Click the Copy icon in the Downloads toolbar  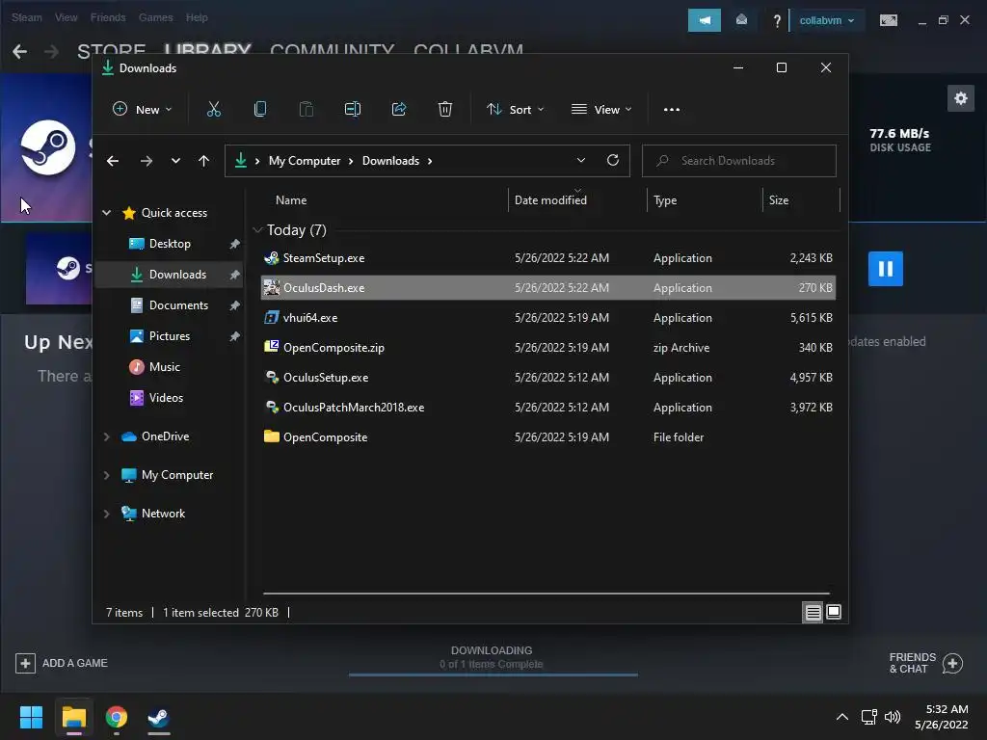pyautogui.click(x=260, y=110)
